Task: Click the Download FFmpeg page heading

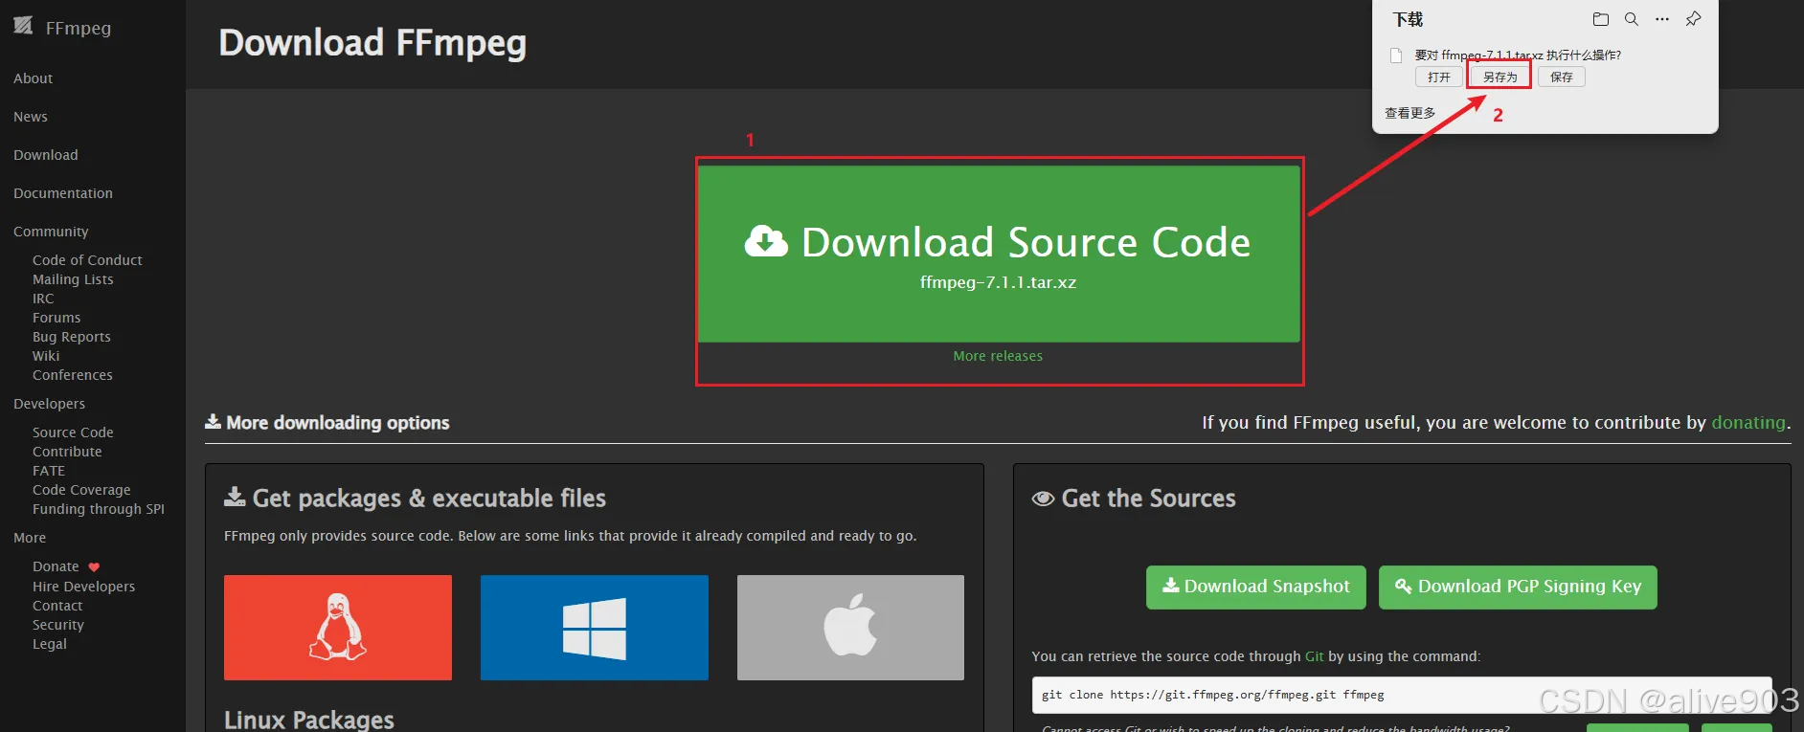Action: (372, 43)
